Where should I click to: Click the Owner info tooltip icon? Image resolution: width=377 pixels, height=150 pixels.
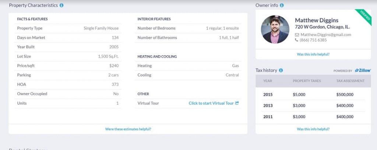pyautogui.click(x=282, y=5)
